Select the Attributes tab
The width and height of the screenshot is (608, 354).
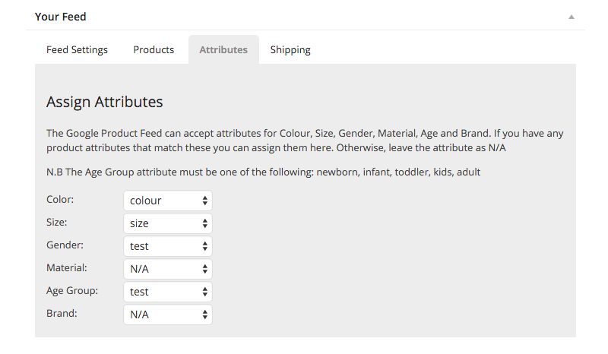click(x=223, y=49)
